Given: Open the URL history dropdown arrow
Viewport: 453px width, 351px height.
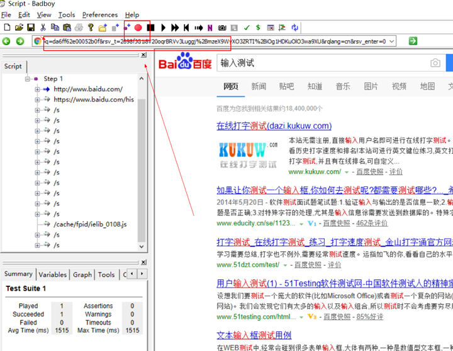Looking at the screenshot, I should pos(392,41).
